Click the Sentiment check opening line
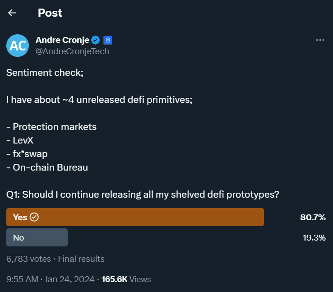 (45, 73)
